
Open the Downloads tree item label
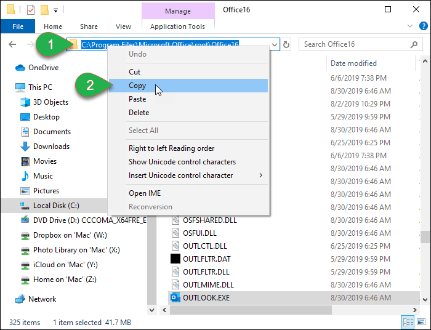pos(51,147)
